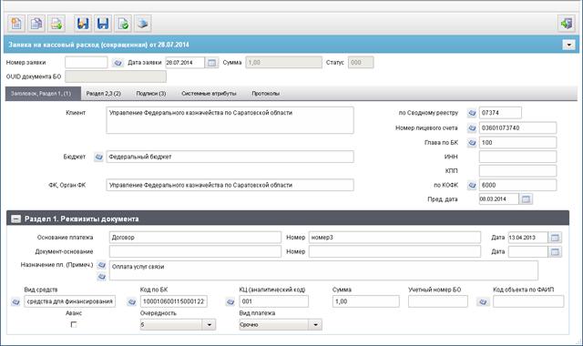Click the Основание платежа Дата field 13.04.2013

528,238
